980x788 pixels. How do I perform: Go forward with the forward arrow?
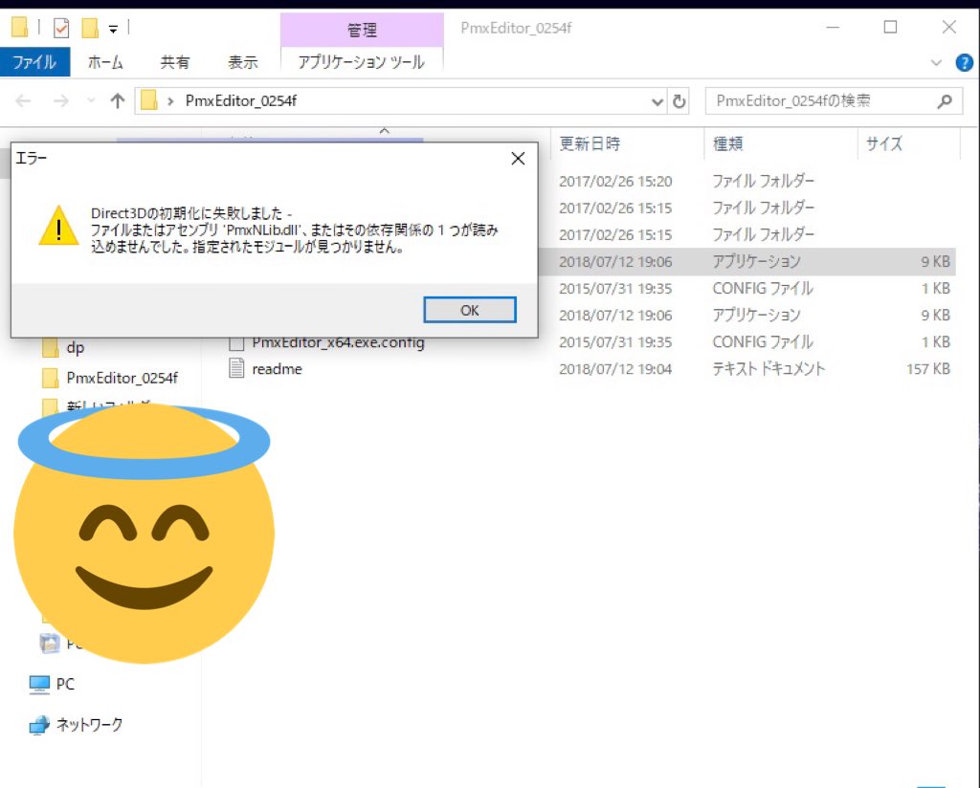click(60, 100)
